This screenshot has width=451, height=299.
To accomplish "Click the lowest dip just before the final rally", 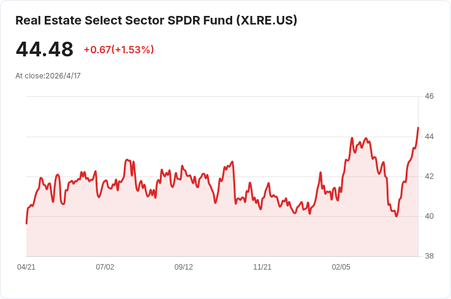I will tap(396, 216).
